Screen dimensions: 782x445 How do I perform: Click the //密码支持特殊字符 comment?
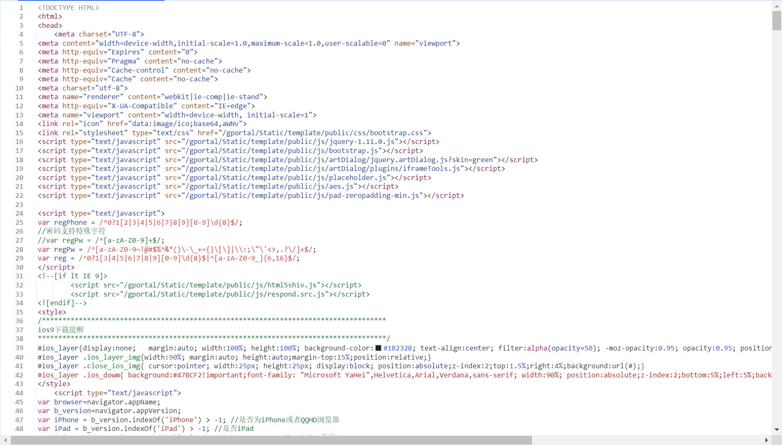(x=72, y=231)
